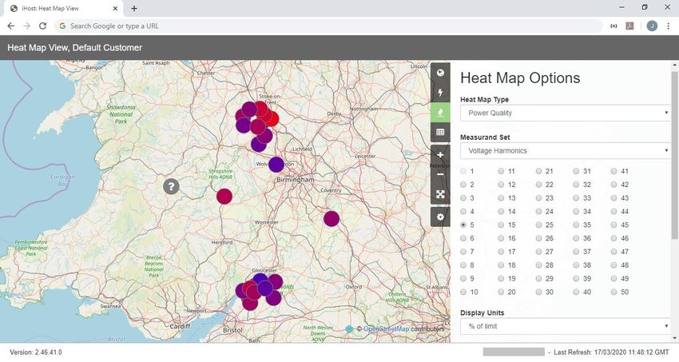
Task: Close the iHost Heat Map View tab
Action: (115, 8)
